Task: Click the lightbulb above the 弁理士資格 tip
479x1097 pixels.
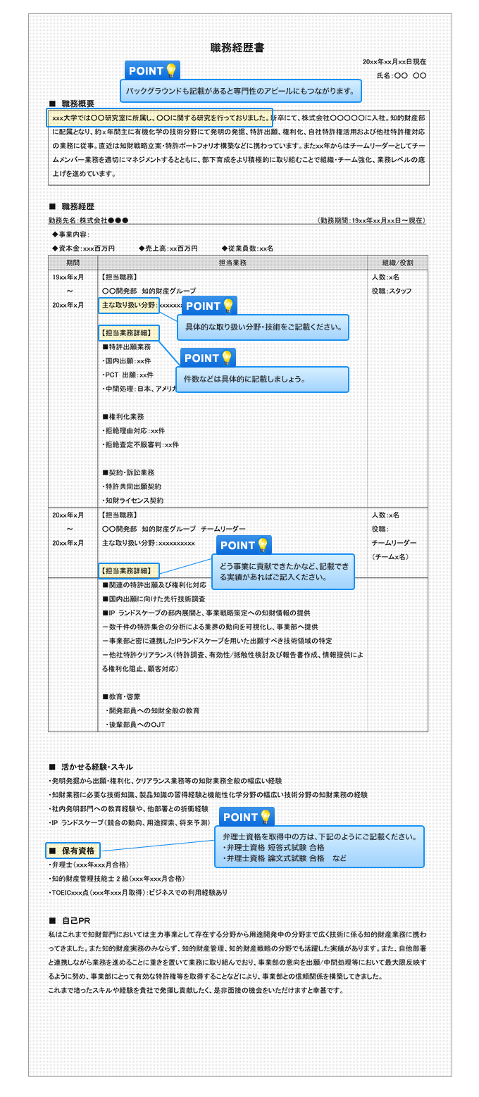Action: click(266, 817)
